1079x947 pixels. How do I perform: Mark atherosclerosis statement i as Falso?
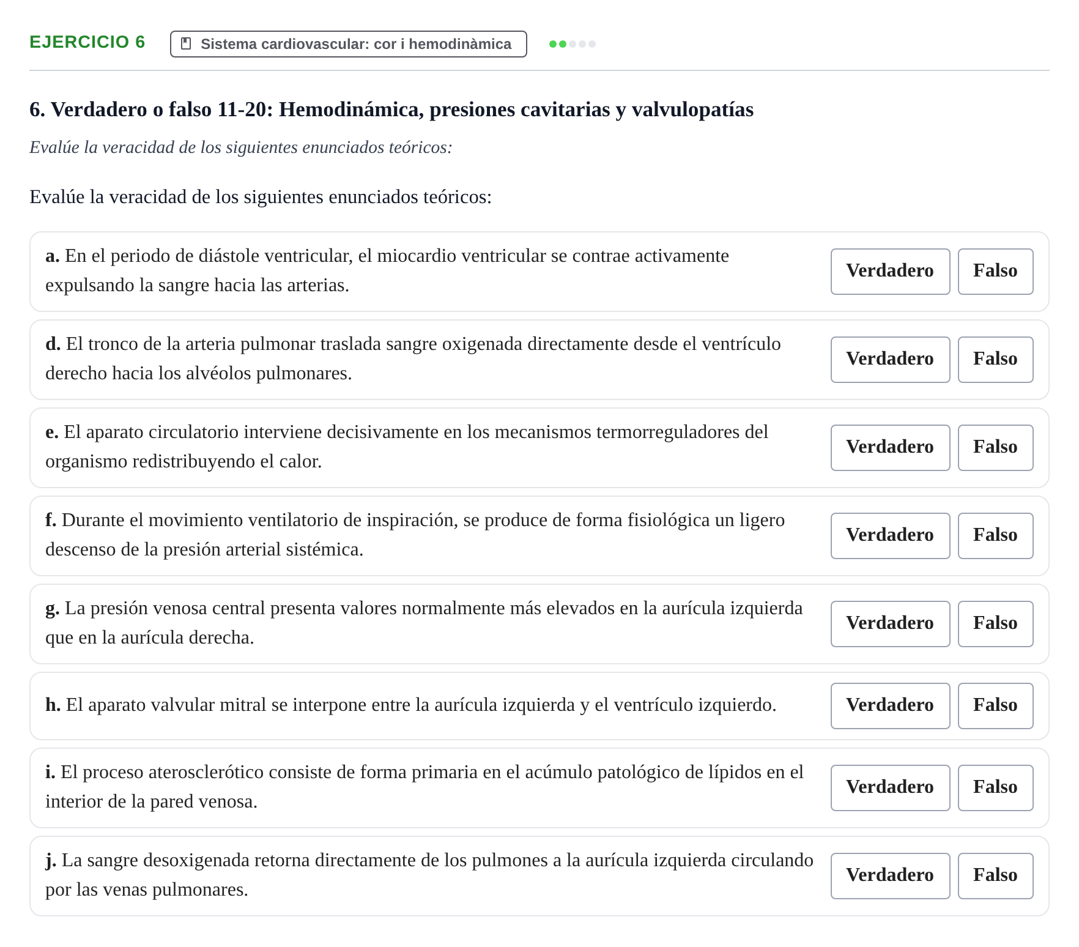[x=995, y=788]
